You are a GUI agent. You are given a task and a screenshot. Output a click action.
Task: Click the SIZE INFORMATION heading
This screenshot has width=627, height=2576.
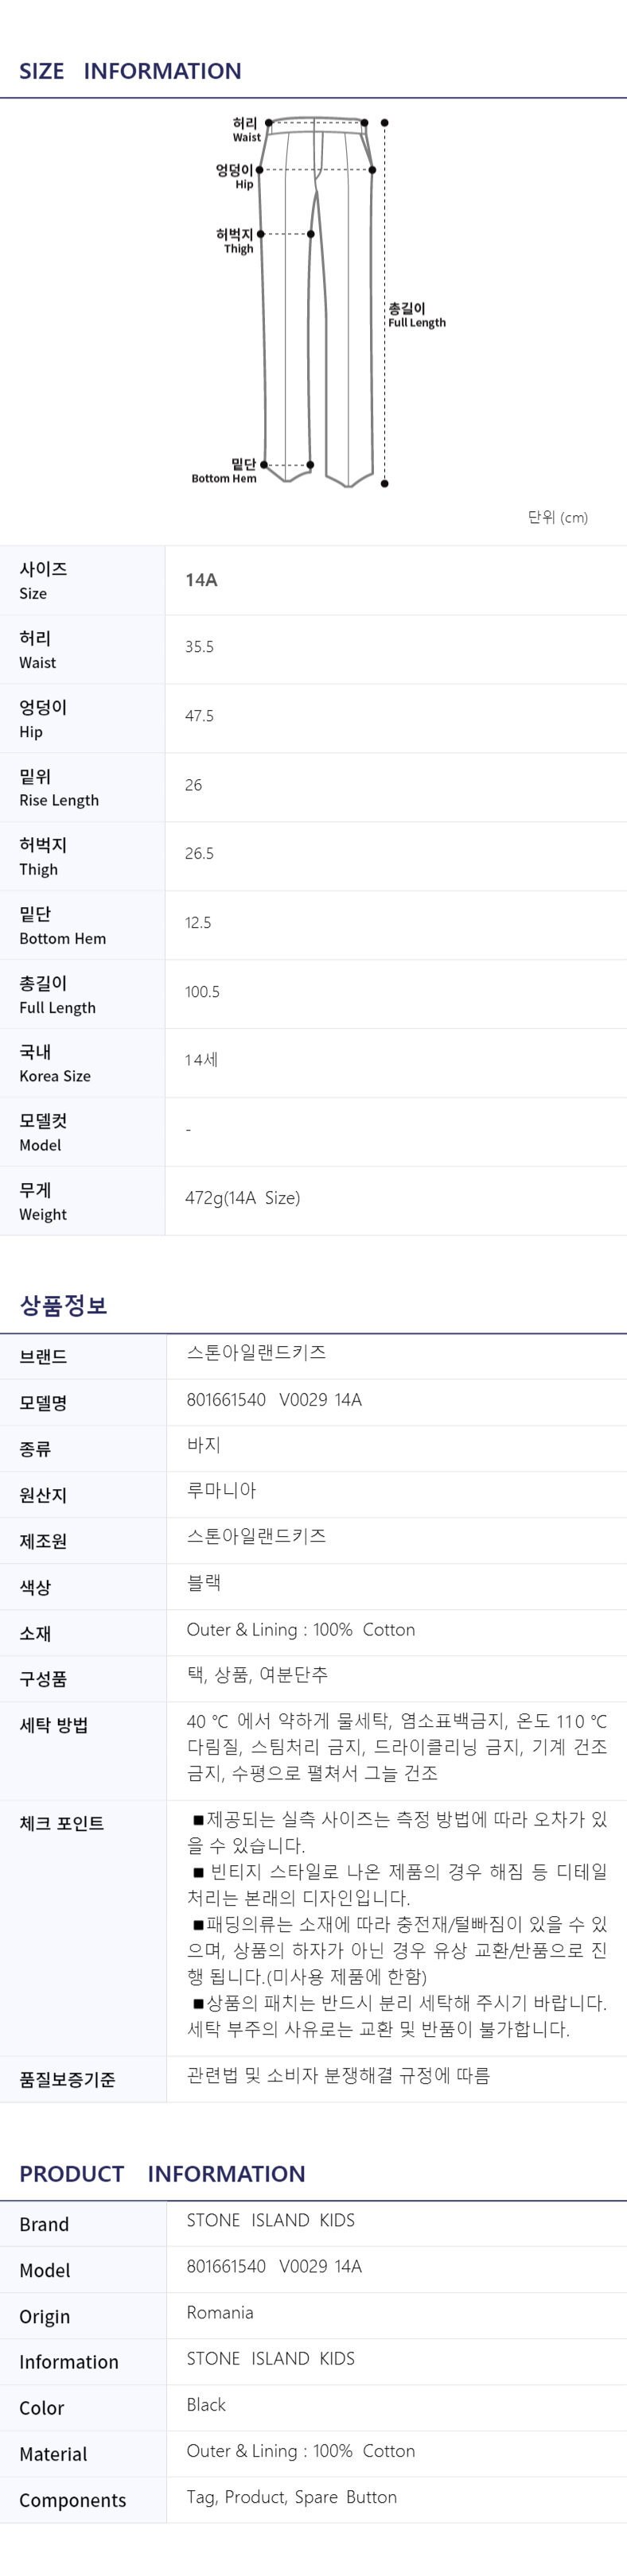point(130,71)
